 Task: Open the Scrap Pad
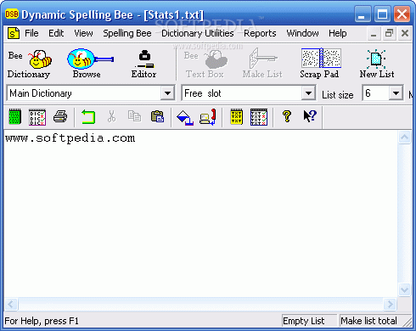(x=320, y=64)
